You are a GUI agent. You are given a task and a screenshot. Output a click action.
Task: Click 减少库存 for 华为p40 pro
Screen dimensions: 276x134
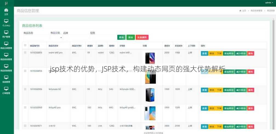click(241, 108)
